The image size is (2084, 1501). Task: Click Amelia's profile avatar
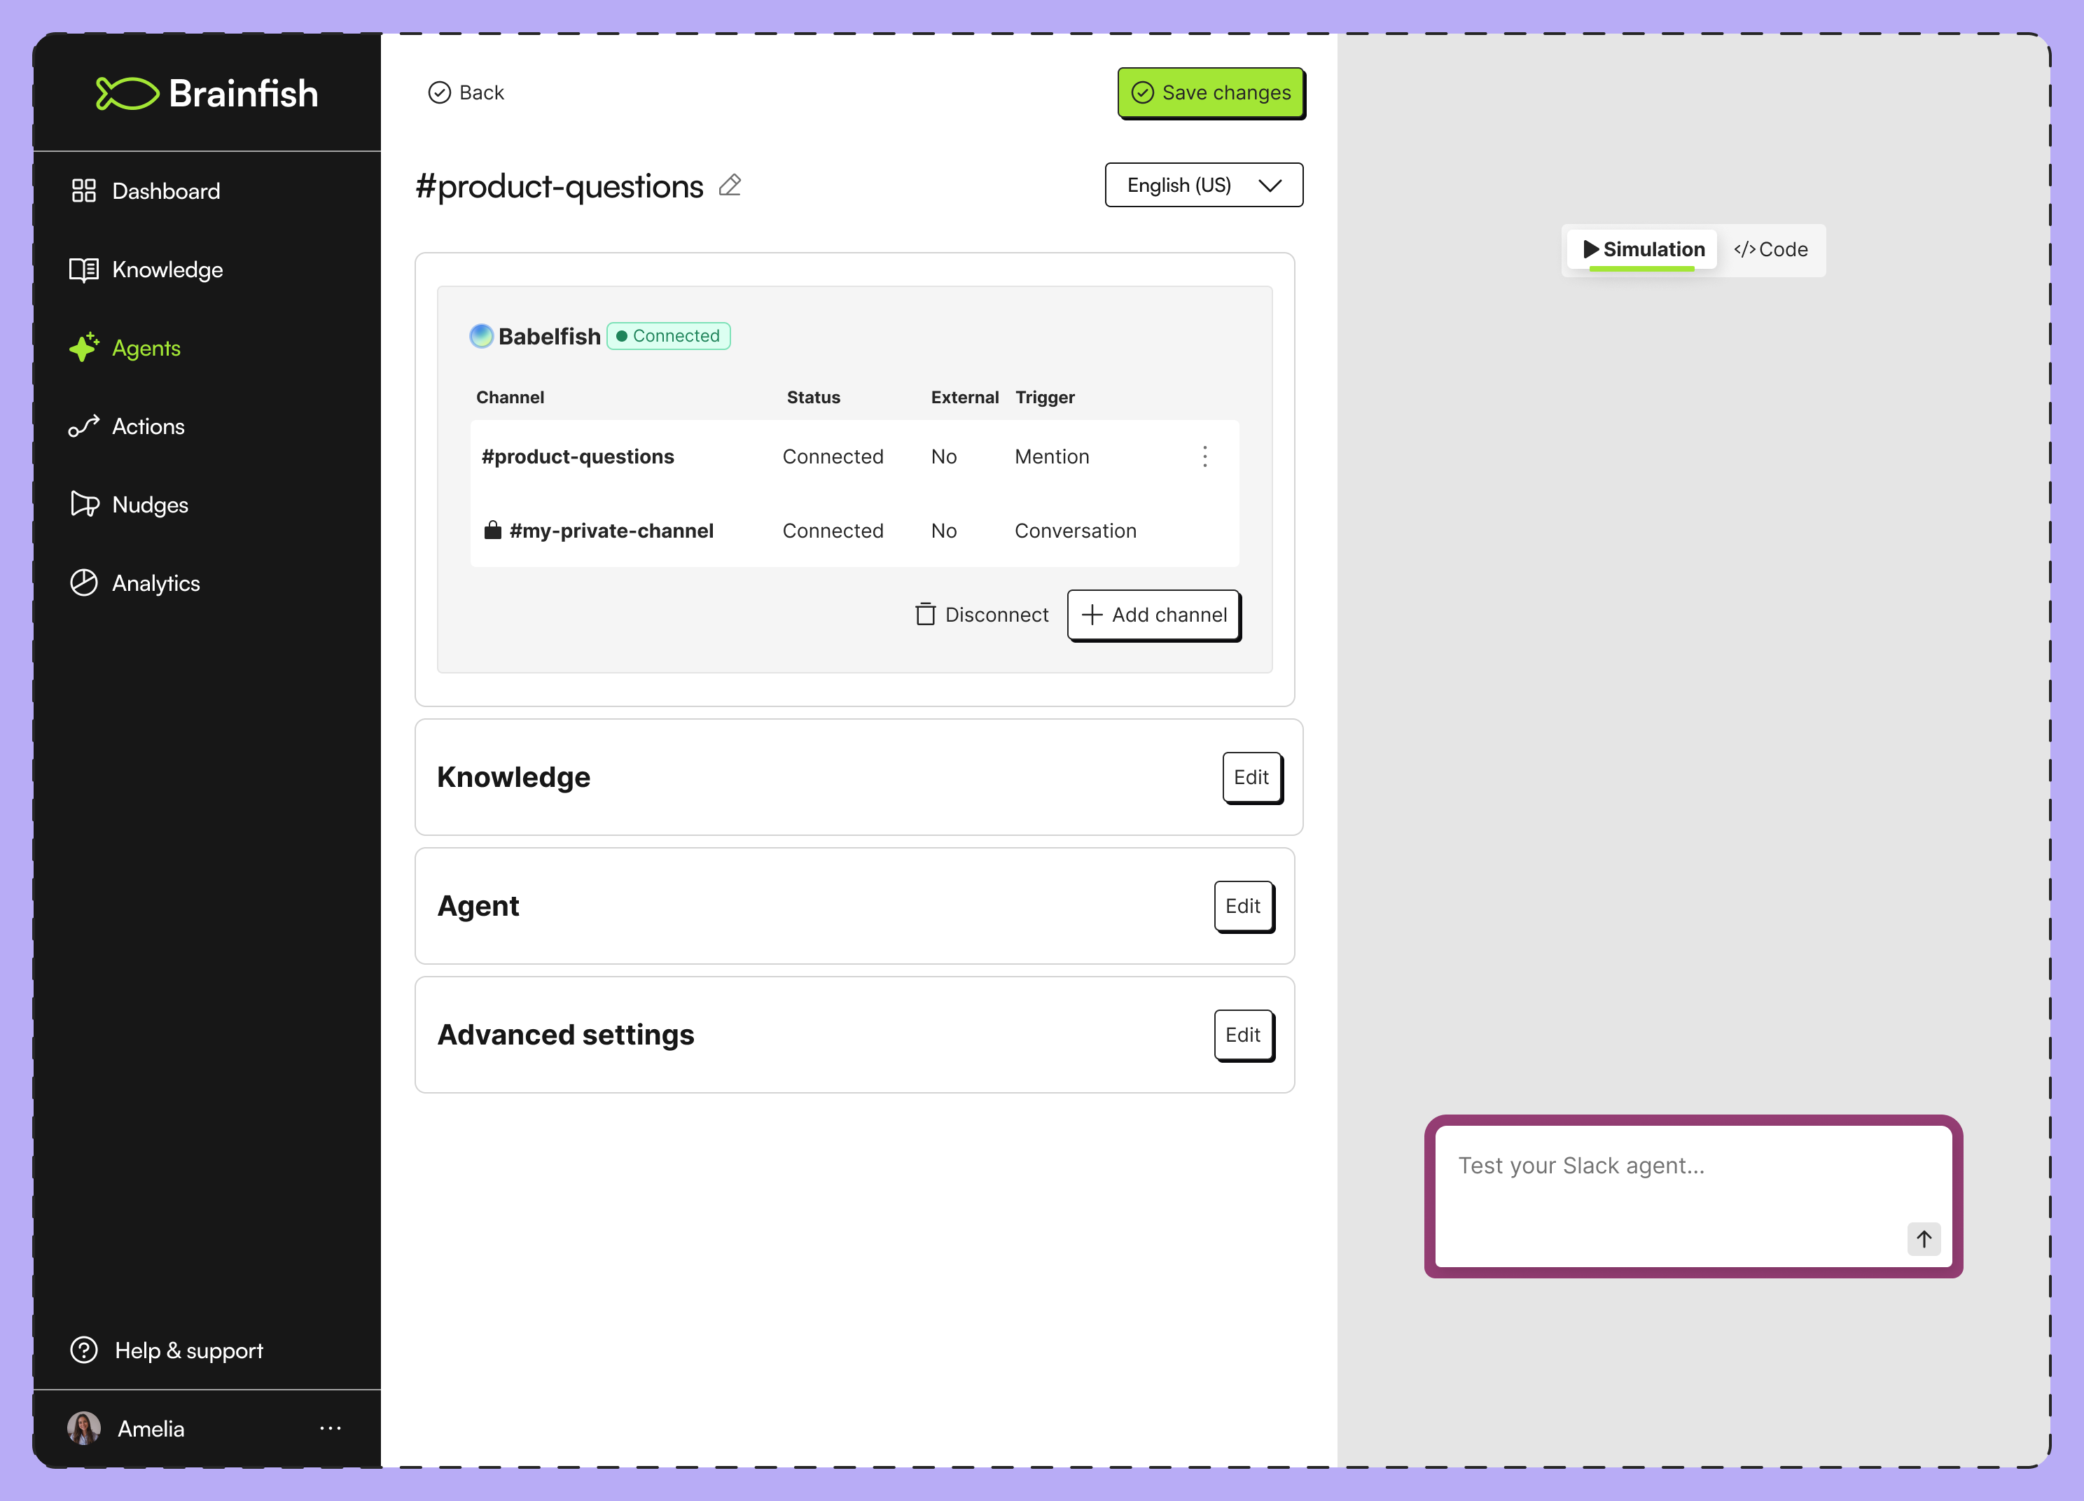(x=83, y=1428)
